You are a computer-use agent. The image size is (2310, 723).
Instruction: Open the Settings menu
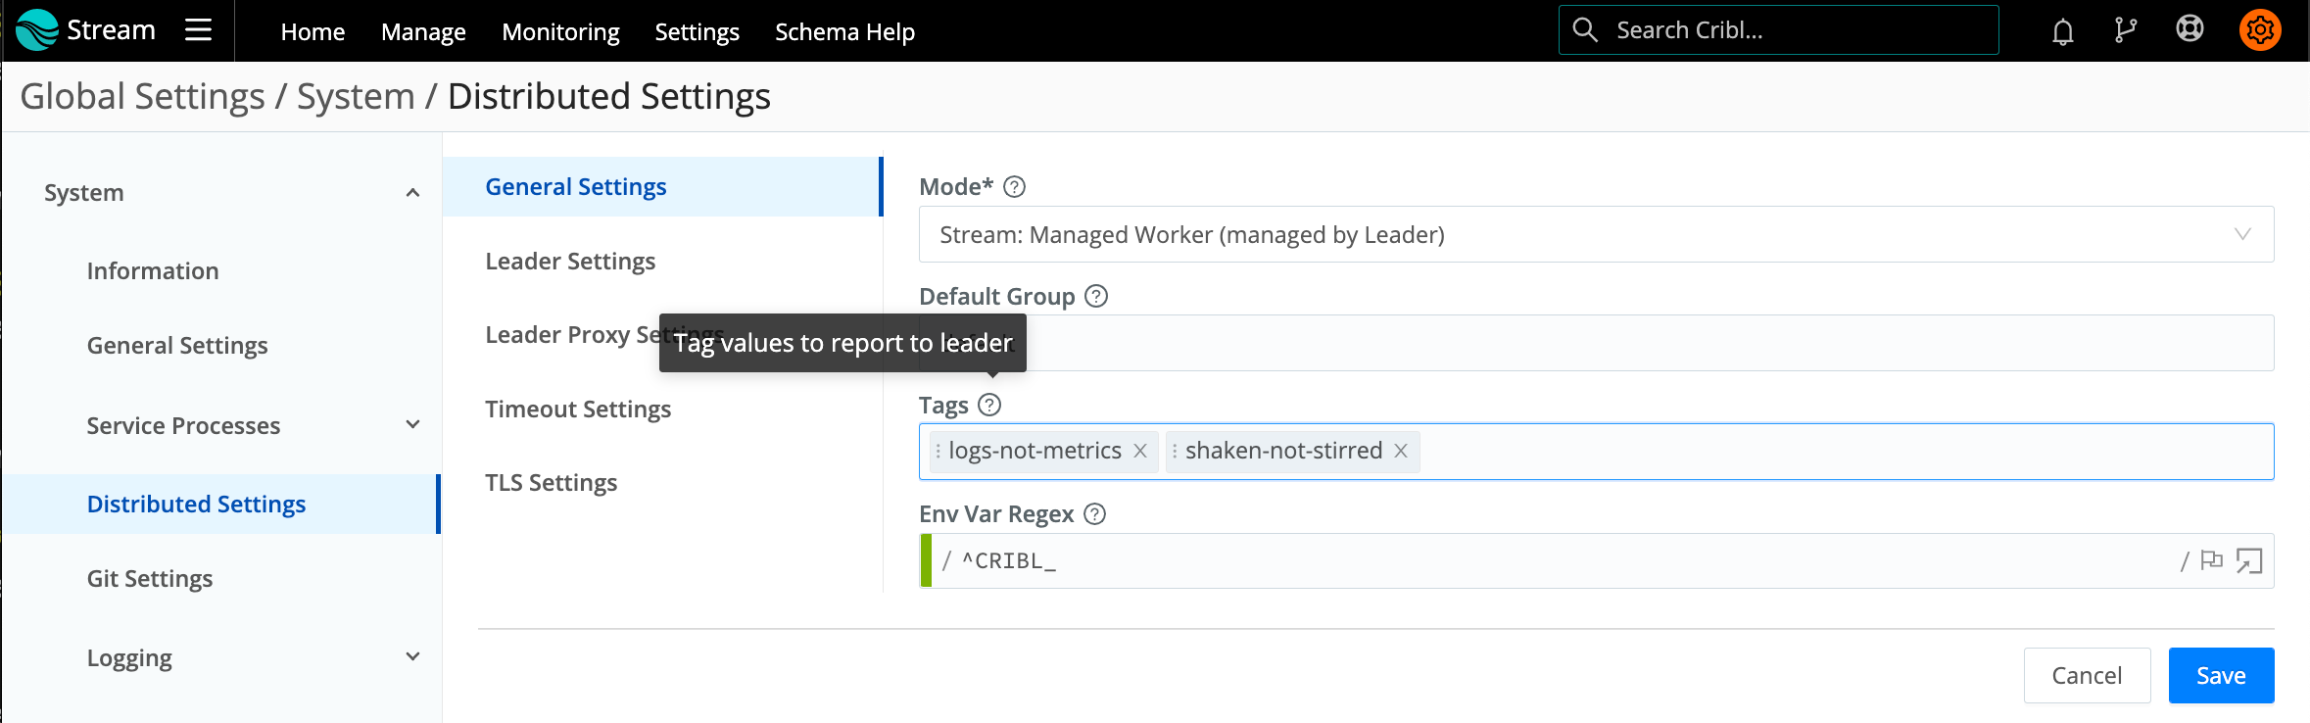(697, 31)
